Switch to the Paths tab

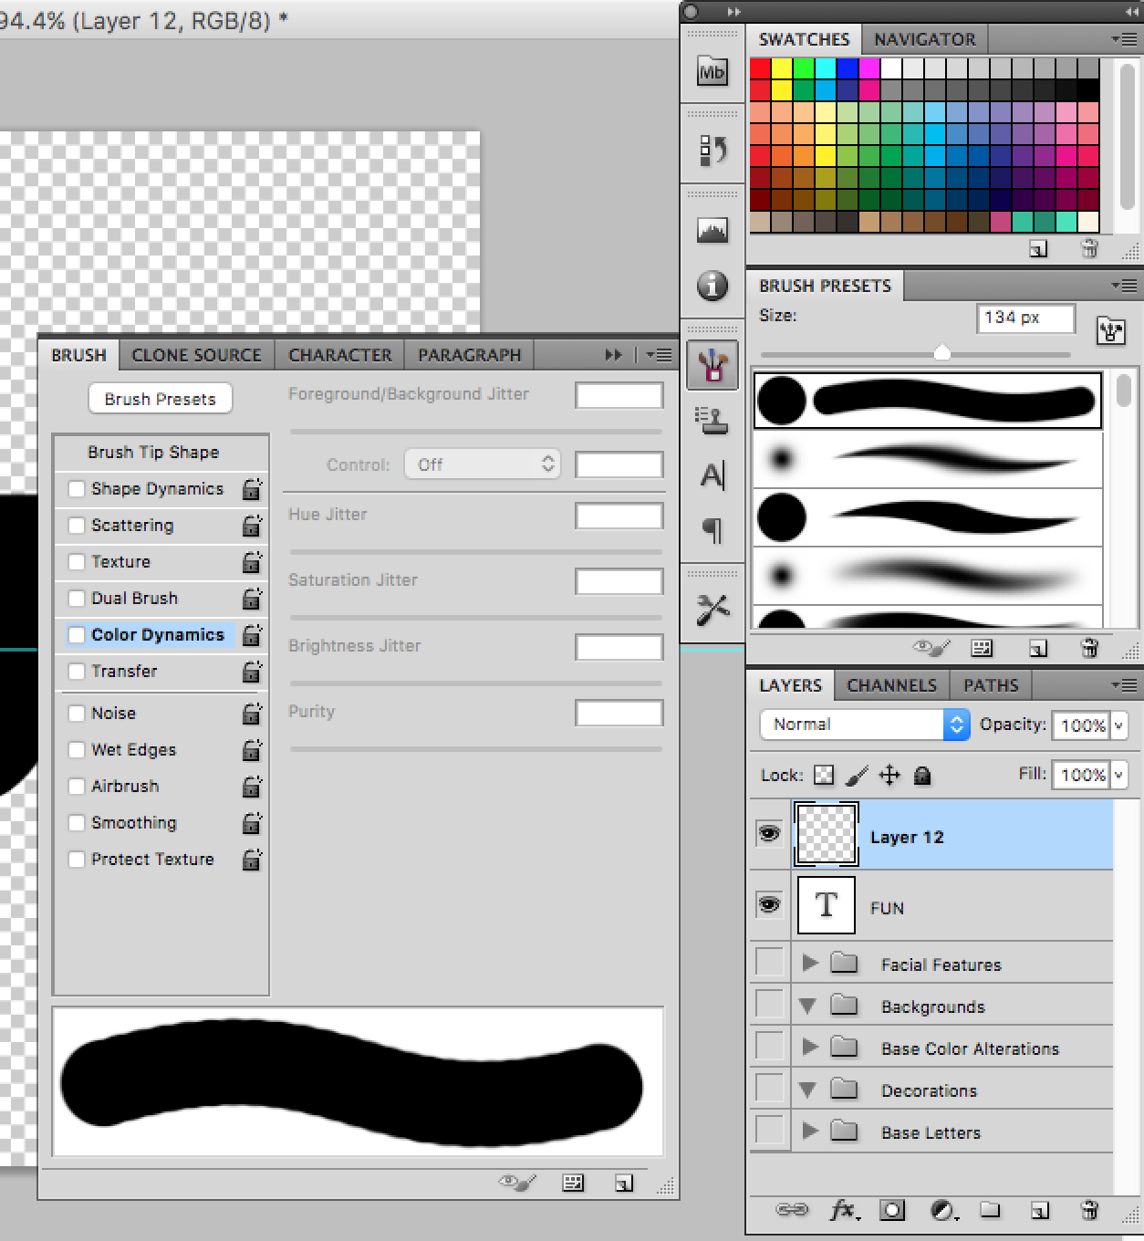[x=991, y=685]
